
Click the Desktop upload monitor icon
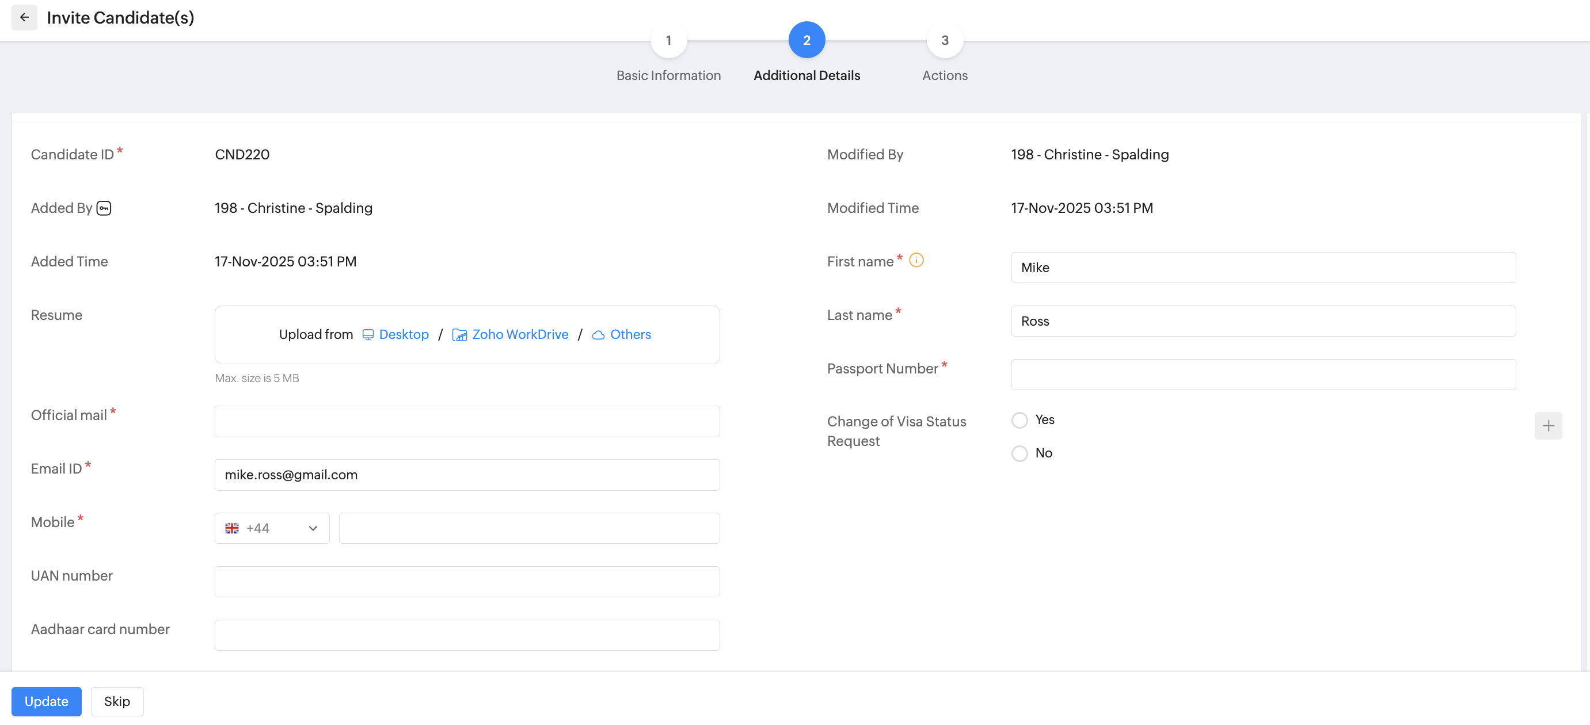point(368,334)
